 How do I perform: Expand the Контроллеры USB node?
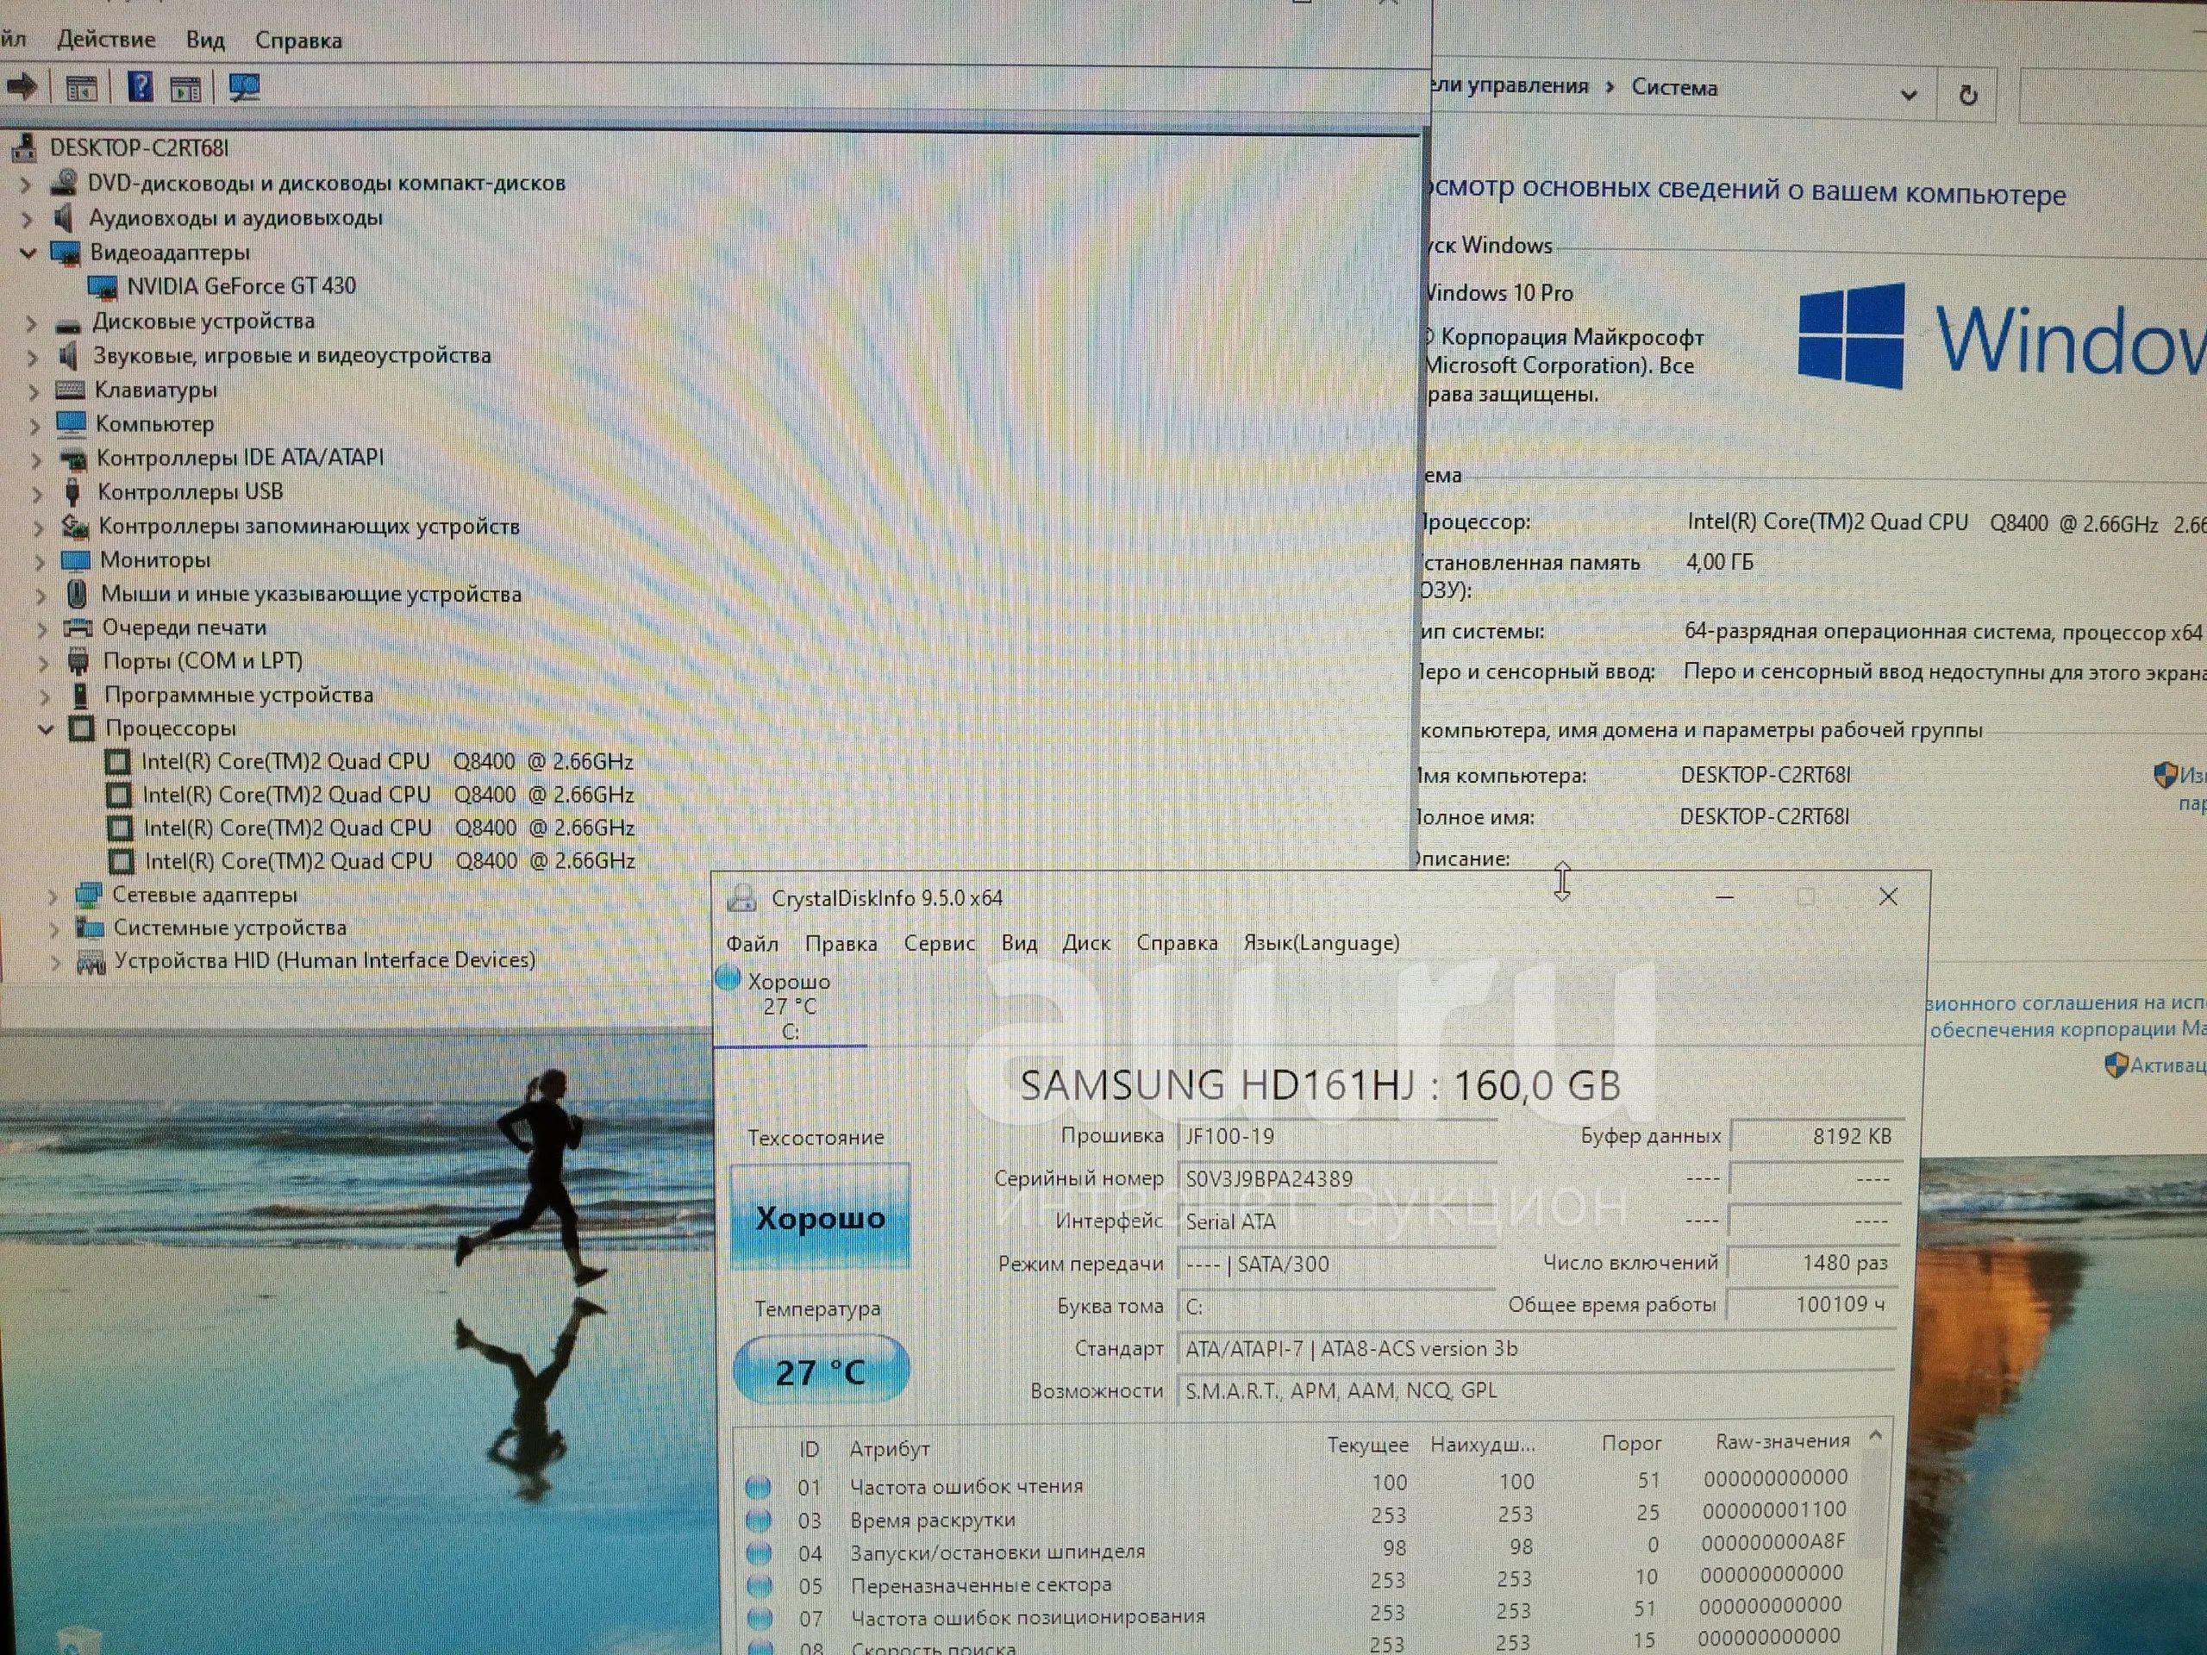tap(37, 493)
